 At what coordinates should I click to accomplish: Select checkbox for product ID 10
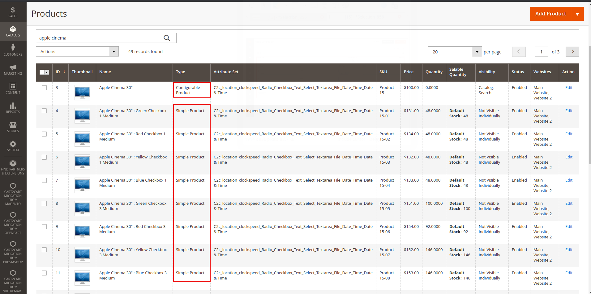tap(44, 250)
